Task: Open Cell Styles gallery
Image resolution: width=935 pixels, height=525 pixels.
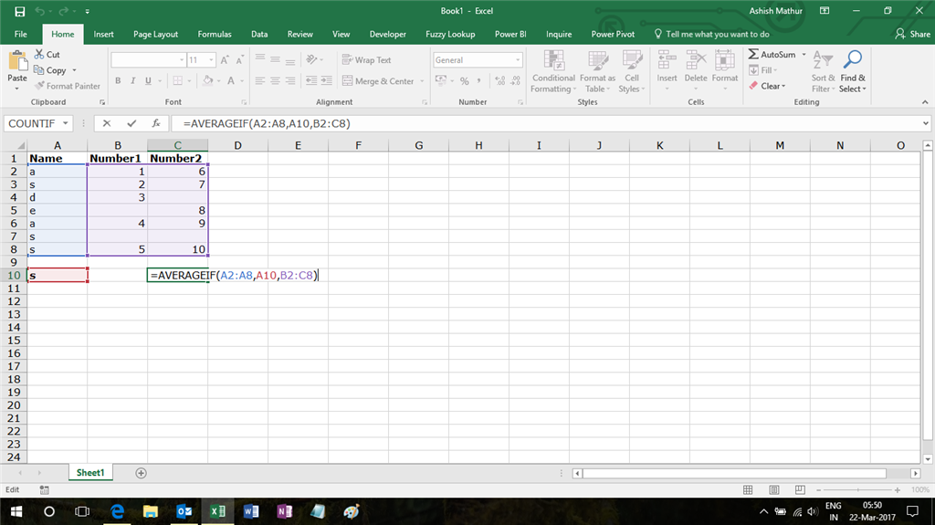Action: click(632, 71)
